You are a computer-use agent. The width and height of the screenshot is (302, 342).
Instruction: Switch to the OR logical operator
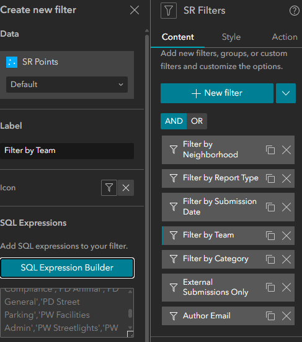tap(197, 121)
